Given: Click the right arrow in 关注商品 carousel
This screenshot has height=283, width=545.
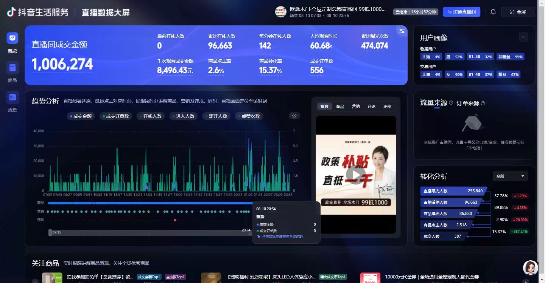Looking at the screenshot, I should [x=526, y=281].
